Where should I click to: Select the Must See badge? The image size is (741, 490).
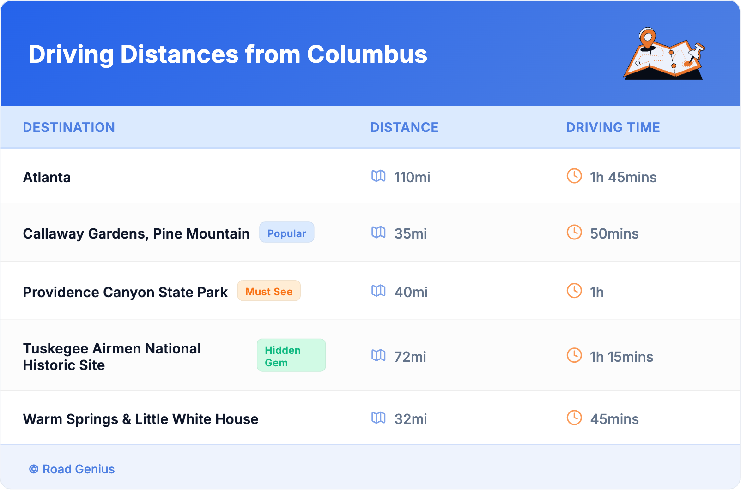point(269,291)
